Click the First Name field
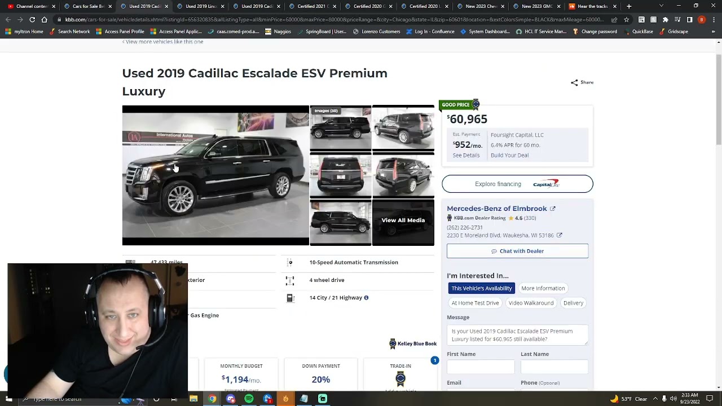This screenshot has width=722, height=406. pos(481,367)
